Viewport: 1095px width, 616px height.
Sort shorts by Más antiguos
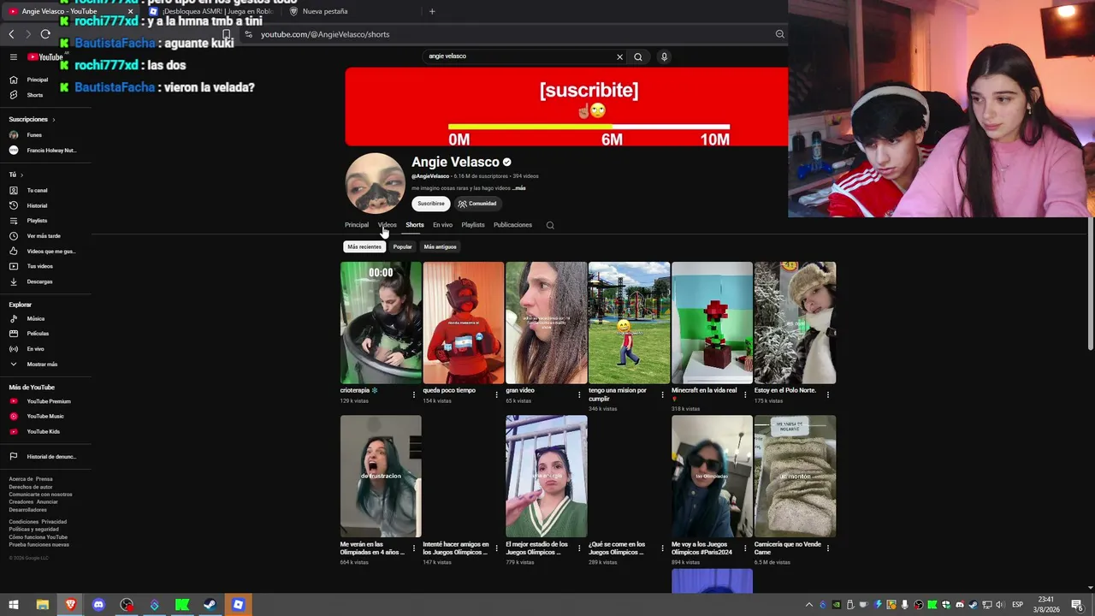(x=441, y=246)
